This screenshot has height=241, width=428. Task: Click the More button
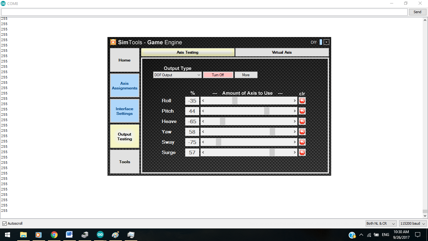[x=246, y=75]
